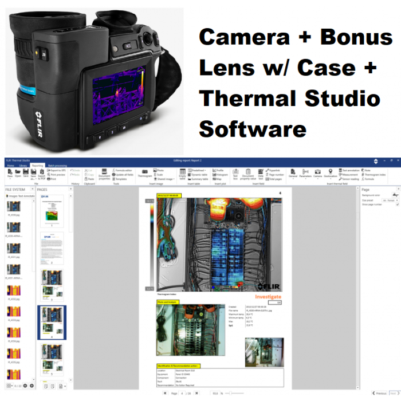Select the Reporting tab
Image resolution: width=401 pixels, height=401 pixels.
coord(37,166)
